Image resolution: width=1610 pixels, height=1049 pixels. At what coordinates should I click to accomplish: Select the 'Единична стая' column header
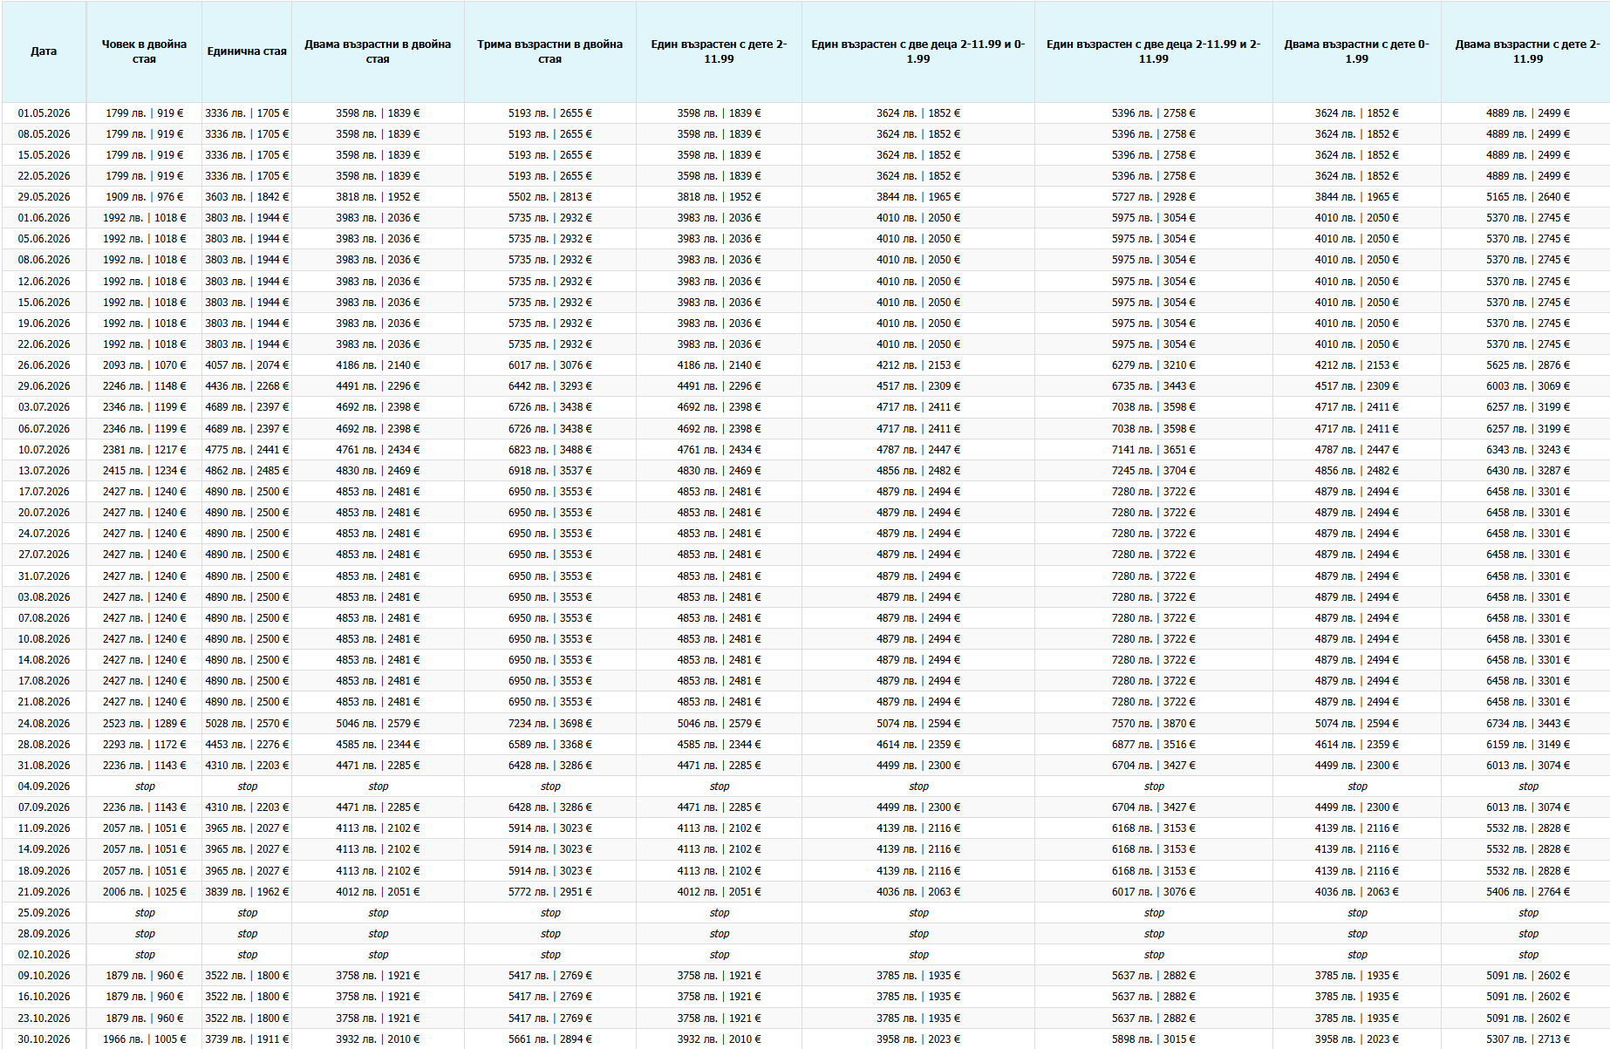coord(247,51)
